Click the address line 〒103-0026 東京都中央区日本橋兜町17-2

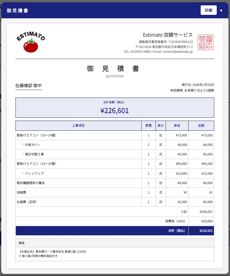pos(164,47)
